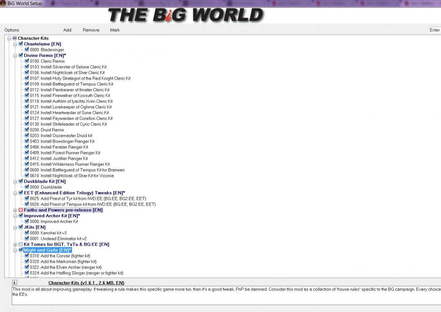Collapse the Divine Remix [EN] node
The width and height of the screenshot is (441, 312).
(15, 55)
